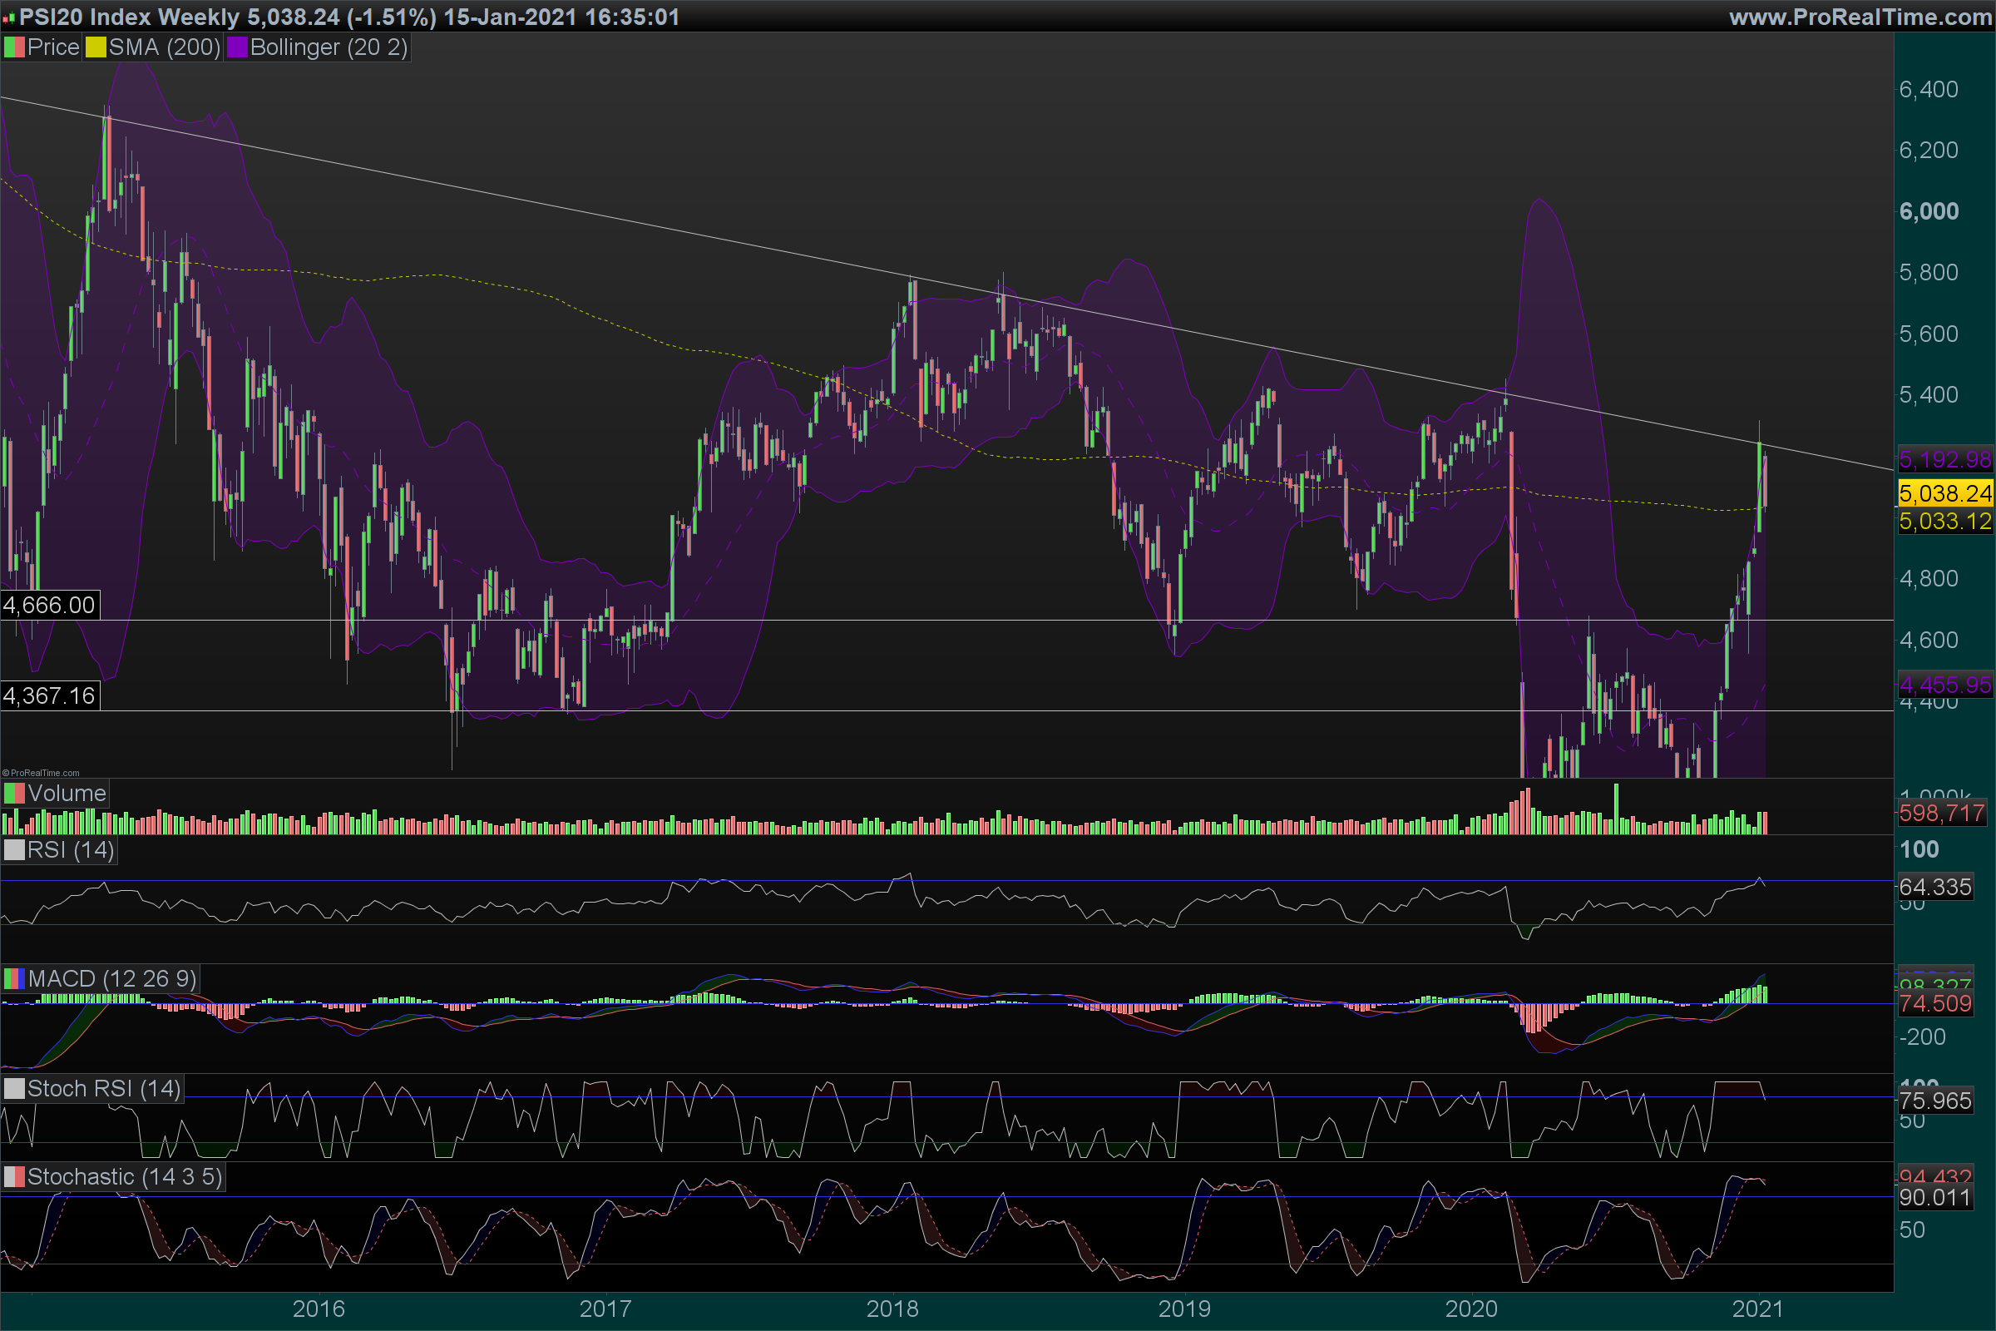Click the 2021 year marker on time axis
The width and height of the screenshot is (1996, 1331).
coord(1757,1308)
